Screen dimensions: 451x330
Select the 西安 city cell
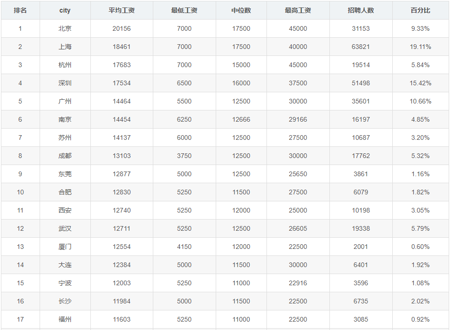tap(65, 210)
